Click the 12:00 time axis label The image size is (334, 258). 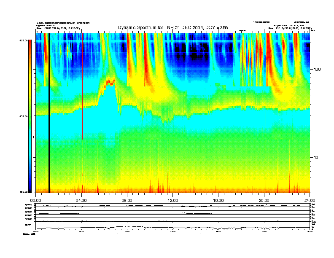[x=173, y=201]
